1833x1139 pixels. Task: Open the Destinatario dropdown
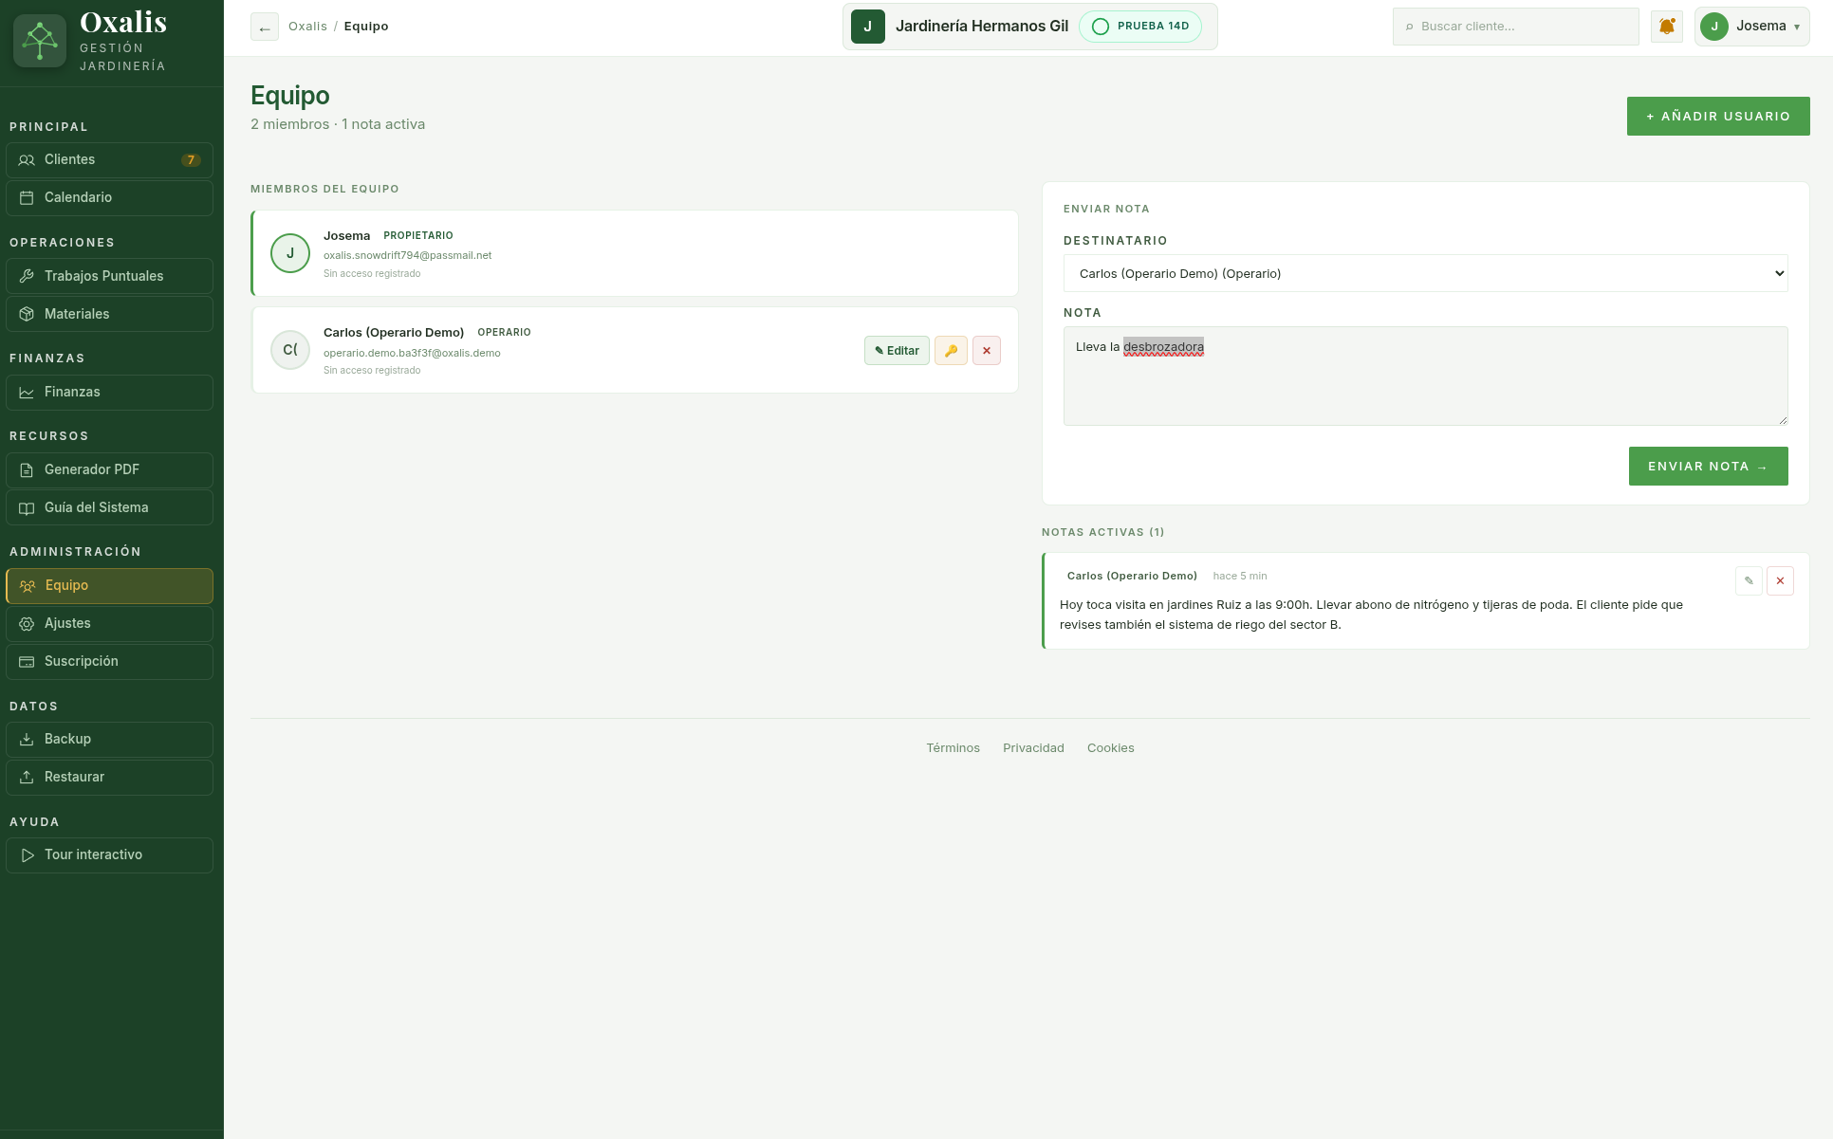(x=1425, y=273)
